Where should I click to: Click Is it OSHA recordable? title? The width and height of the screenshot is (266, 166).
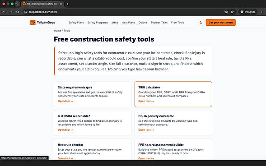coord(74,116)
